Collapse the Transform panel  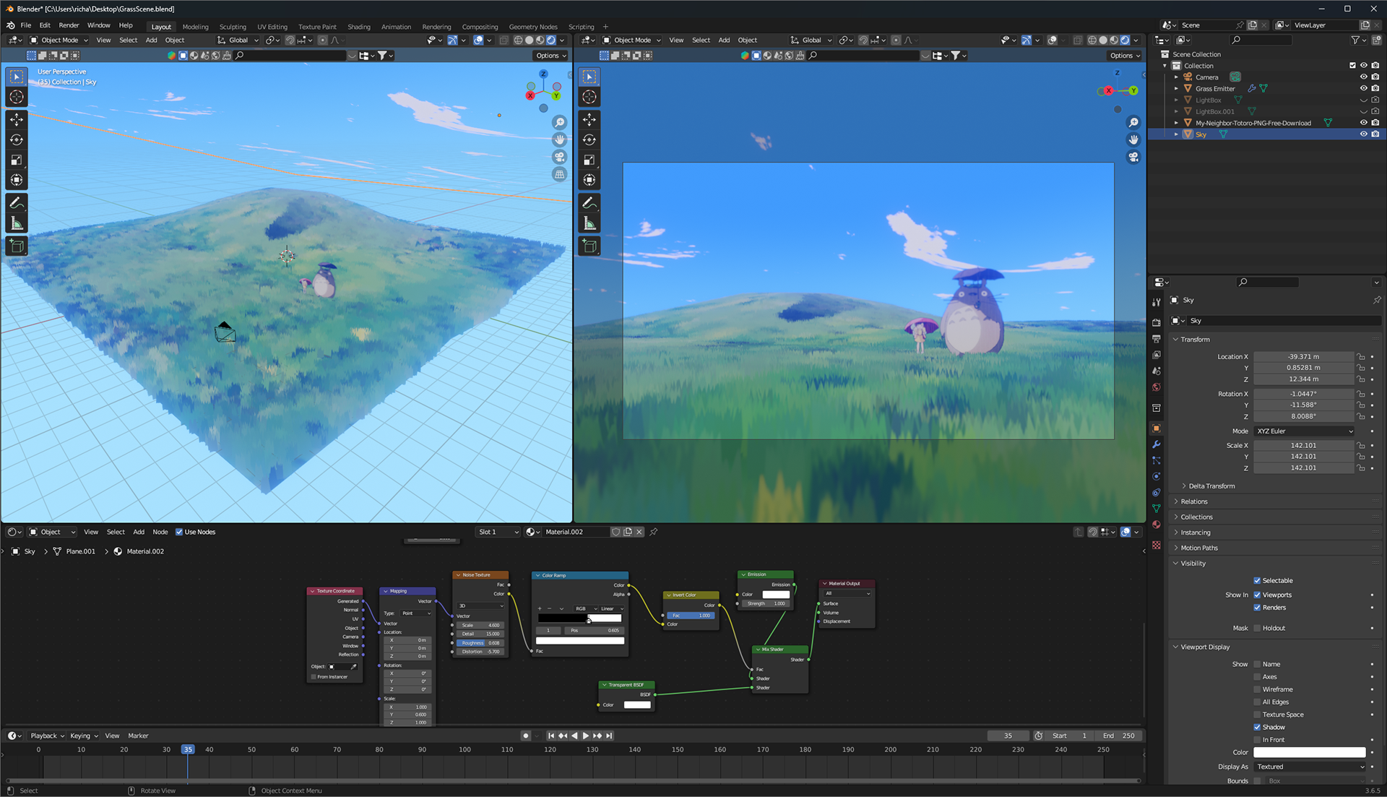1194,340
